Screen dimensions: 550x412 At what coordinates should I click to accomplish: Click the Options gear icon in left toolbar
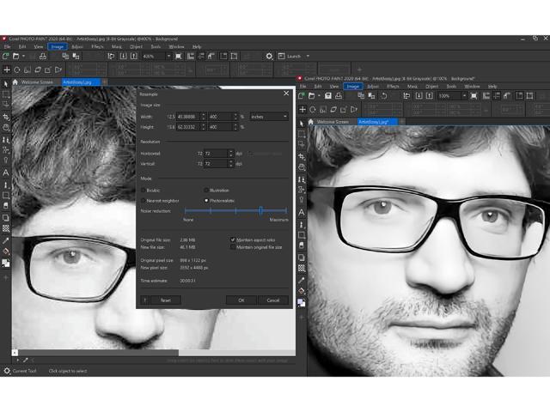269,56
